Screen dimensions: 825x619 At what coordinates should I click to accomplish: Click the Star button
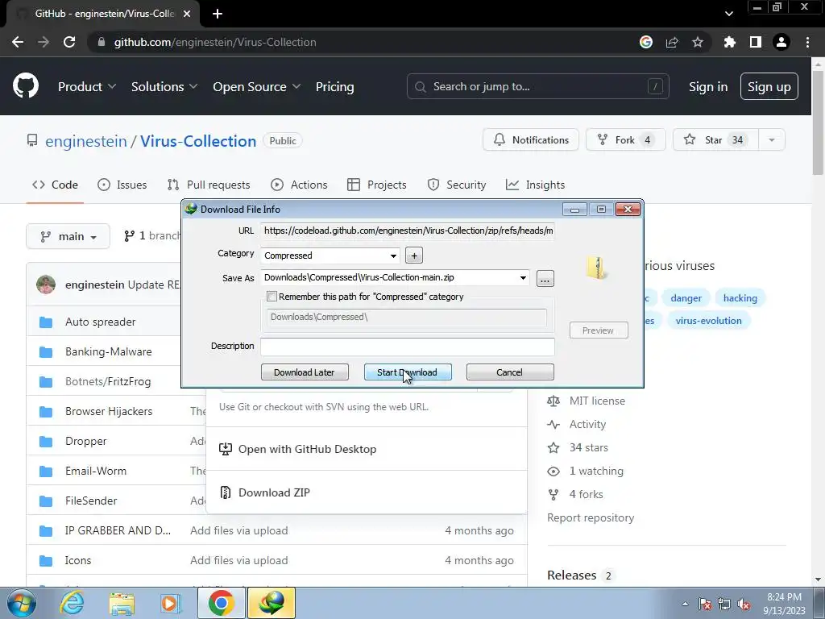coord(715,140)
